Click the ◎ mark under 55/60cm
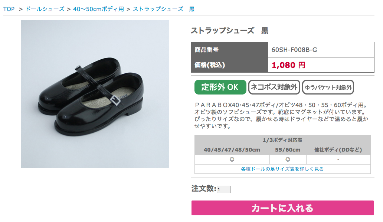 pos(288,159)
